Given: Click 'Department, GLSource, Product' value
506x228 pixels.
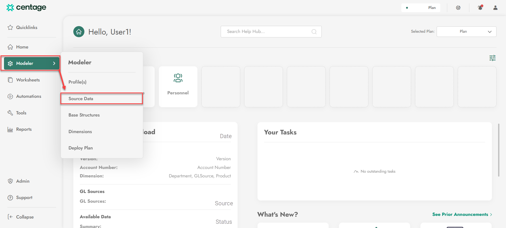Looking at the screenshot, I should tap(200, 176).
